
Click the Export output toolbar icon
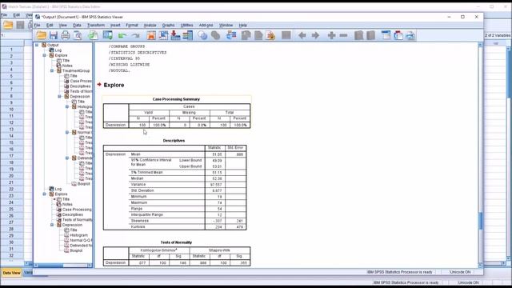(93, 35)
